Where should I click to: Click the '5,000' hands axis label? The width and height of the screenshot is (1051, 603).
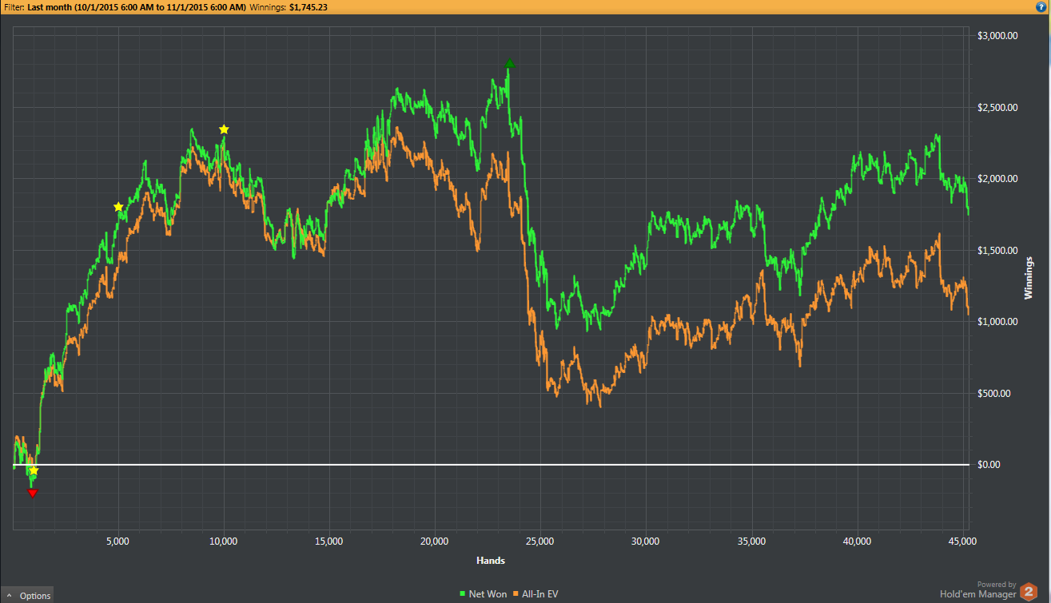pos(118,542)
